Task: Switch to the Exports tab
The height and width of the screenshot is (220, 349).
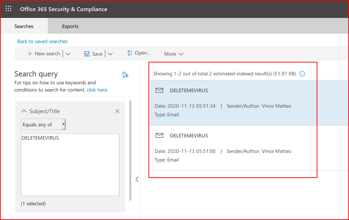Action: pyautogui.click(x=70, y=26)
